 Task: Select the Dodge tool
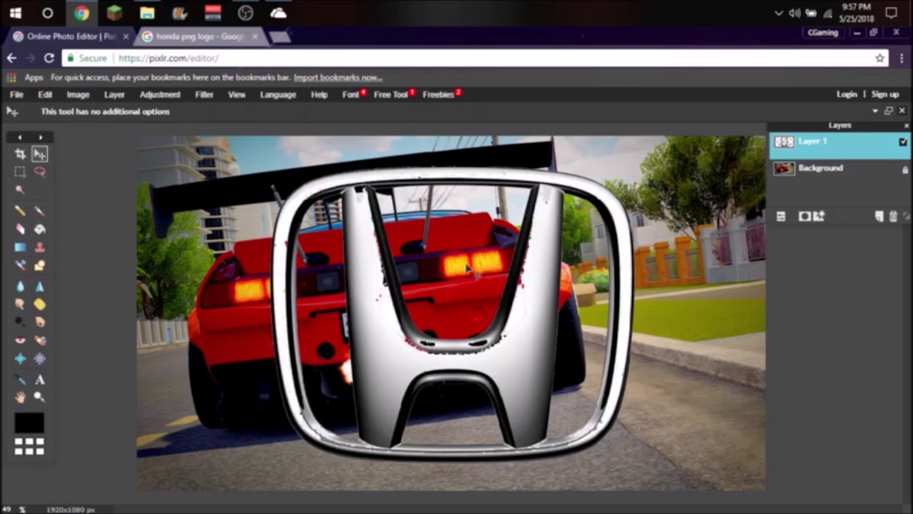click(x=20, y=322)
